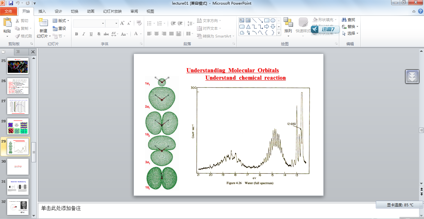Select slide 31 thumbnail

pos(18,187)
